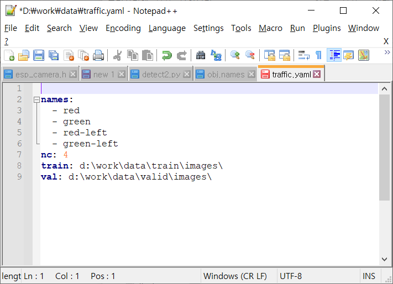Click the Ln : 1 position field
The height and width of the screenshot is (284, 393).
point(34,276)
